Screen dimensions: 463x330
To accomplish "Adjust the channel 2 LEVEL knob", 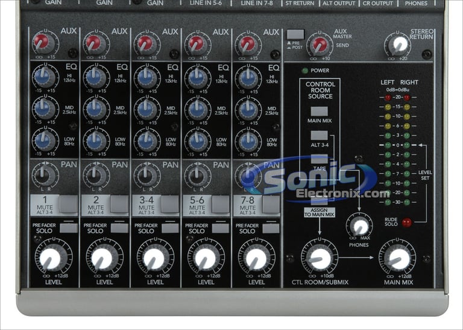I will [103, 258].
